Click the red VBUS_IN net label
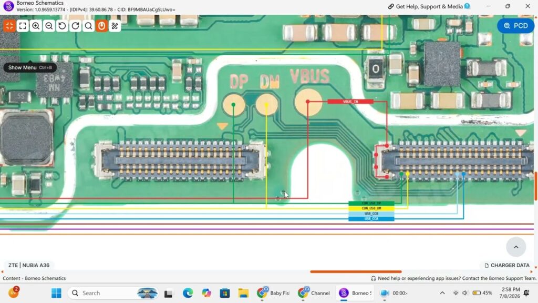This screenshot has height=303, width=538. coord(350,102)
